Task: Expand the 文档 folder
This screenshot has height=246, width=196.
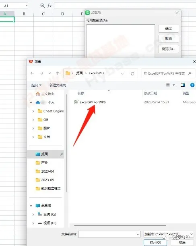Action: [33, 137]
